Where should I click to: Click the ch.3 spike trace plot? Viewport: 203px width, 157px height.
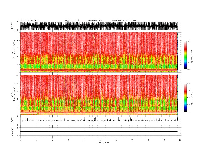[99, 119]
